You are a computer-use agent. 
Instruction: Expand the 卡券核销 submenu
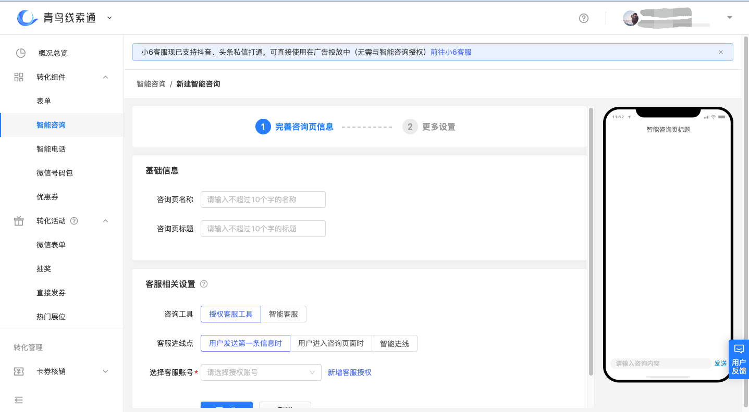pyautogui.click(x=105, y=371)
